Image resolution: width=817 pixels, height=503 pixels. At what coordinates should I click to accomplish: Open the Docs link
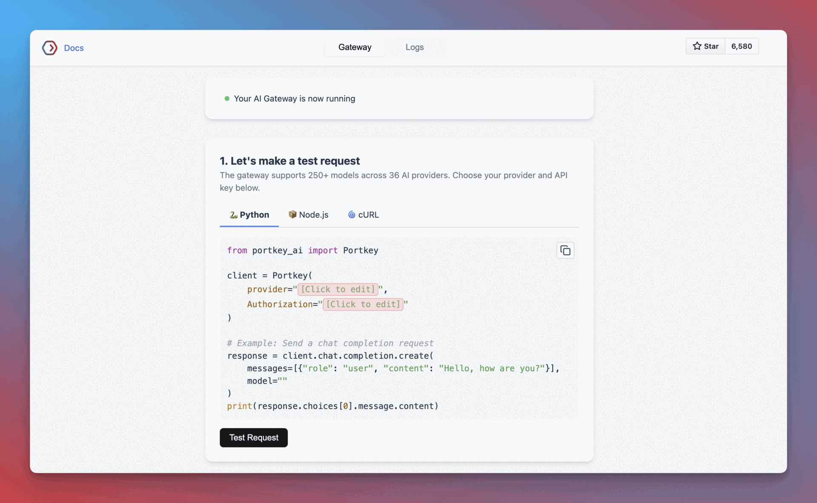pos(73,48)
